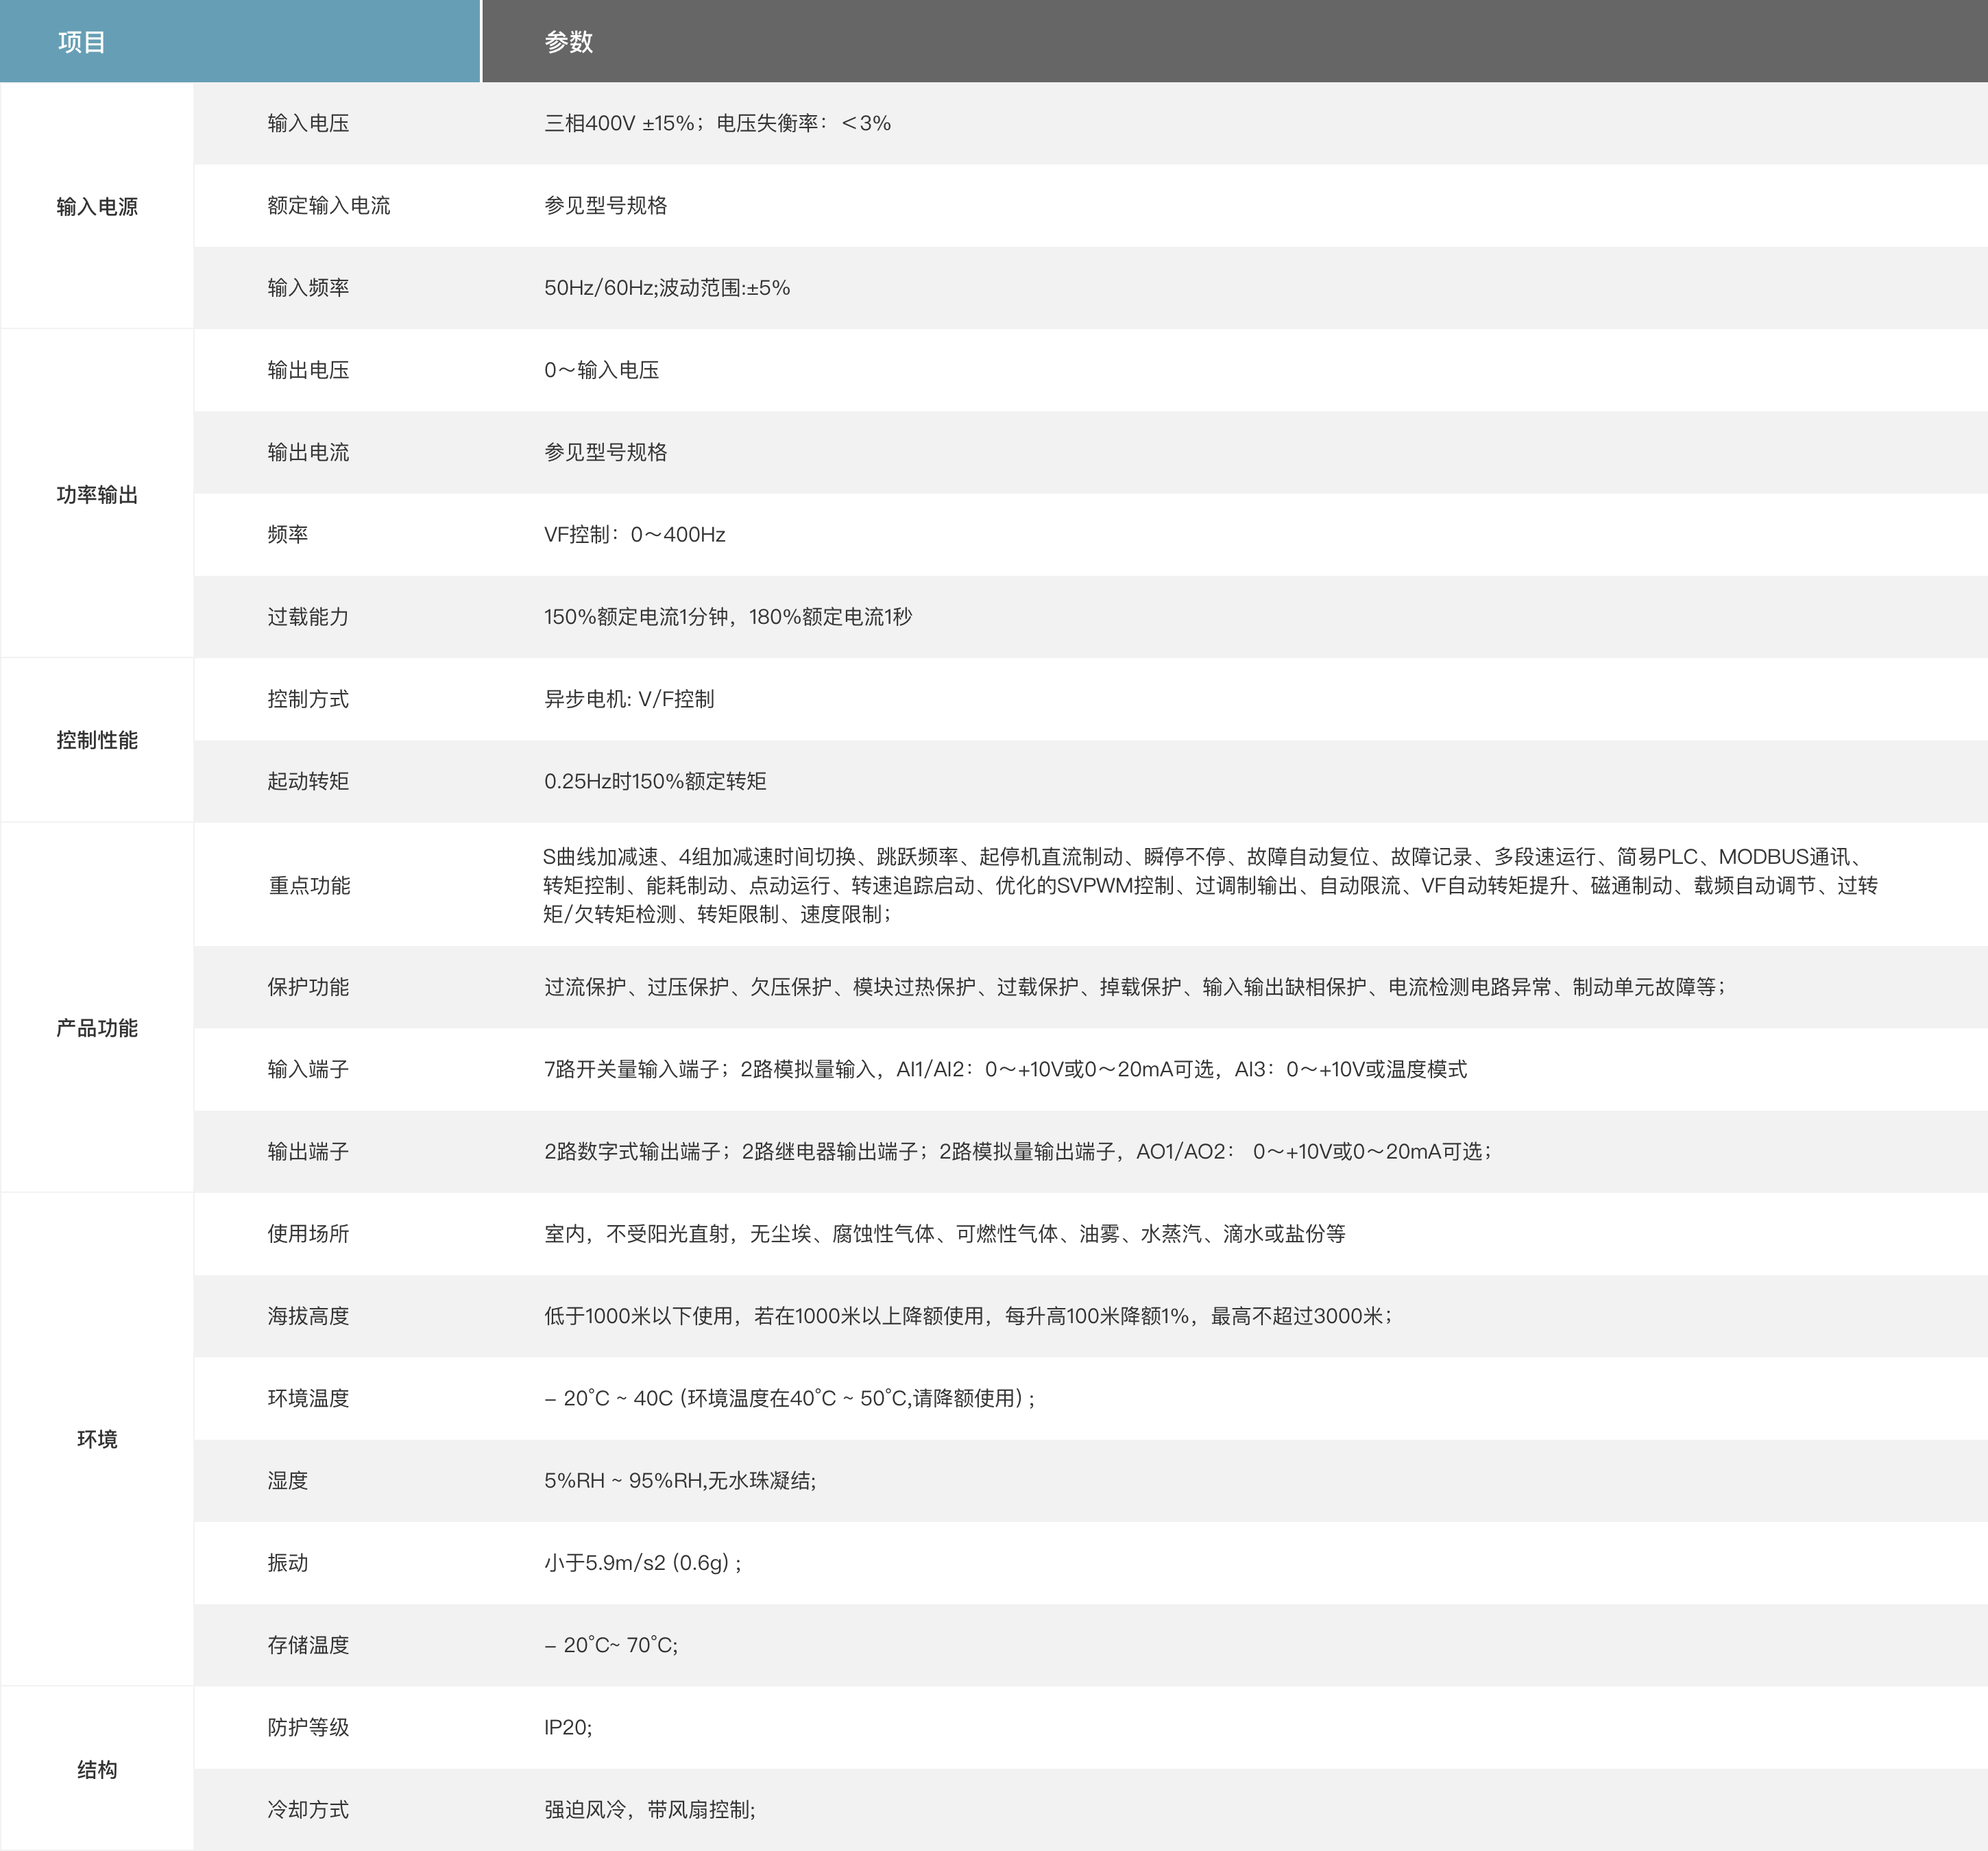The image size is (1988, 1851).
Task: Select the 输入电源 category cell
Action: (97, 207)
